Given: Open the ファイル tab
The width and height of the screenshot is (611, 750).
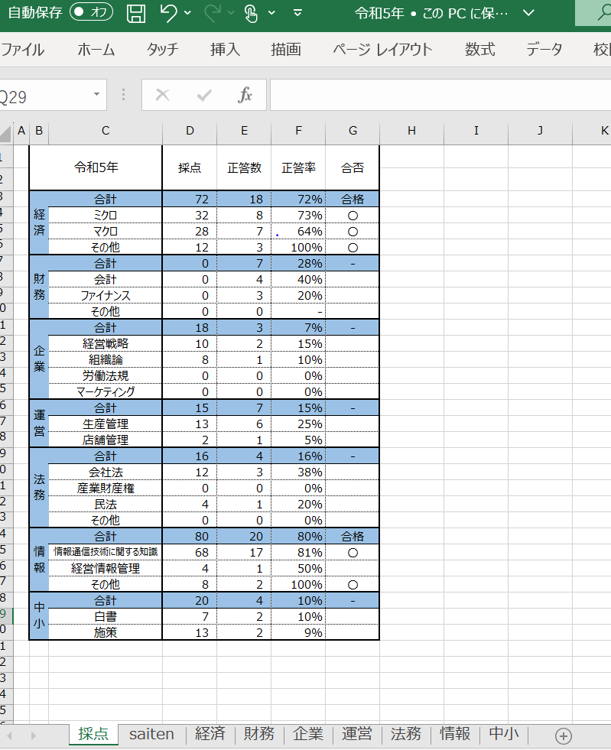Looking at the screenshot, I should pos(22,49).
